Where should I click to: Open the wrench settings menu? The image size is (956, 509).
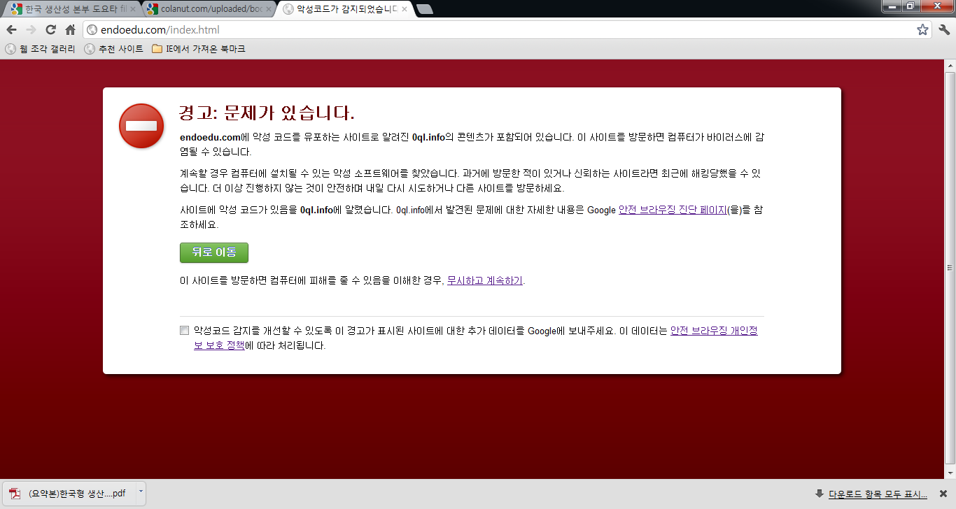[x=944, y=29]
